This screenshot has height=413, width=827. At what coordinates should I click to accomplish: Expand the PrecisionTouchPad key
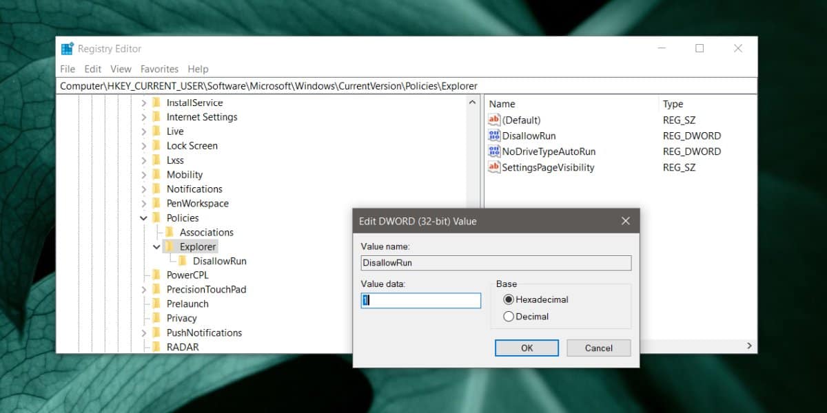[x=144, y=290]
